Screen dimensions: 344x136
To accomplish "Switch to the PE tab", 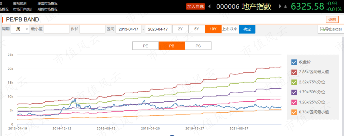I will [145, 46].
